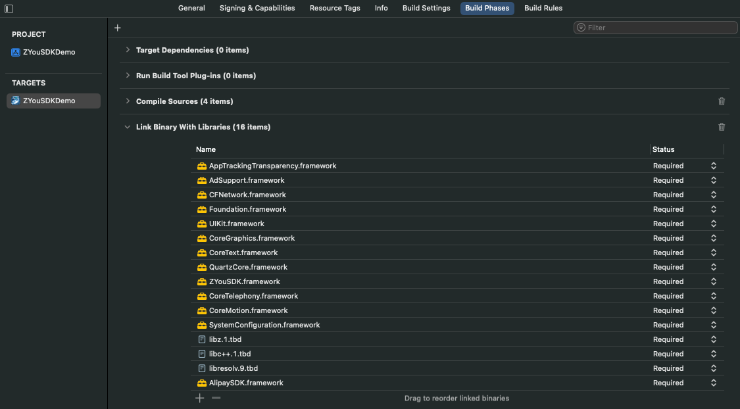This screenshot has height=409, width=740.
Task: Add a library with the plus button
Action: point(200,398)
